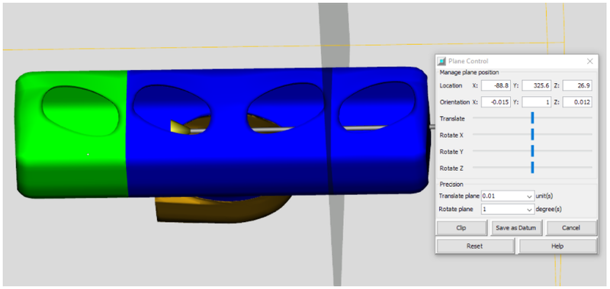The width and height of the screenshot is (610, 289).
Task: Click the Location Y field showing 325.6
Action: point(537,85)
